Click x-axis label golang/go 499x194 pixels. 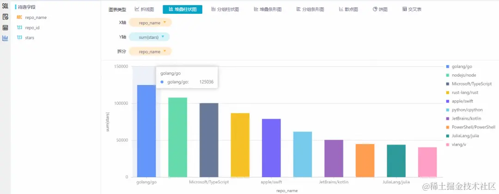[146, 182]
